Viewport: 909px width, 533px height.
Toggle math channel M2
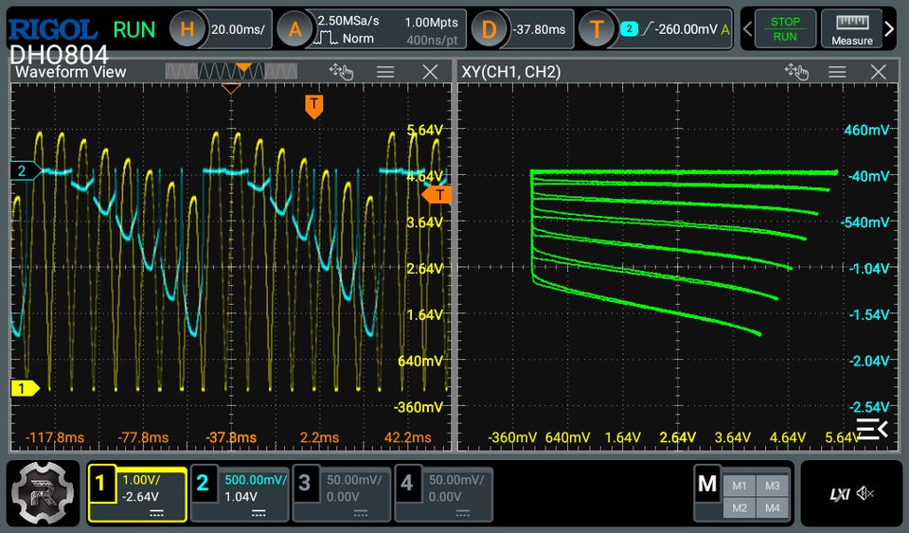[x=740, y=507]
